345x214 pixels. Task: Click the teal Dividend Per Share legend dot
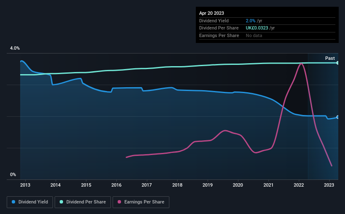(61, 202)
